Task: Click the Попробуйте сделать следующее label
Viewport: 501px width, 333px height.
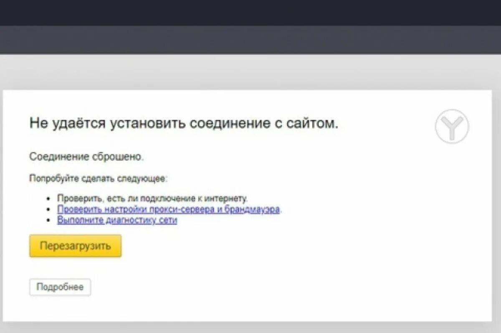Action: (98, 177)
